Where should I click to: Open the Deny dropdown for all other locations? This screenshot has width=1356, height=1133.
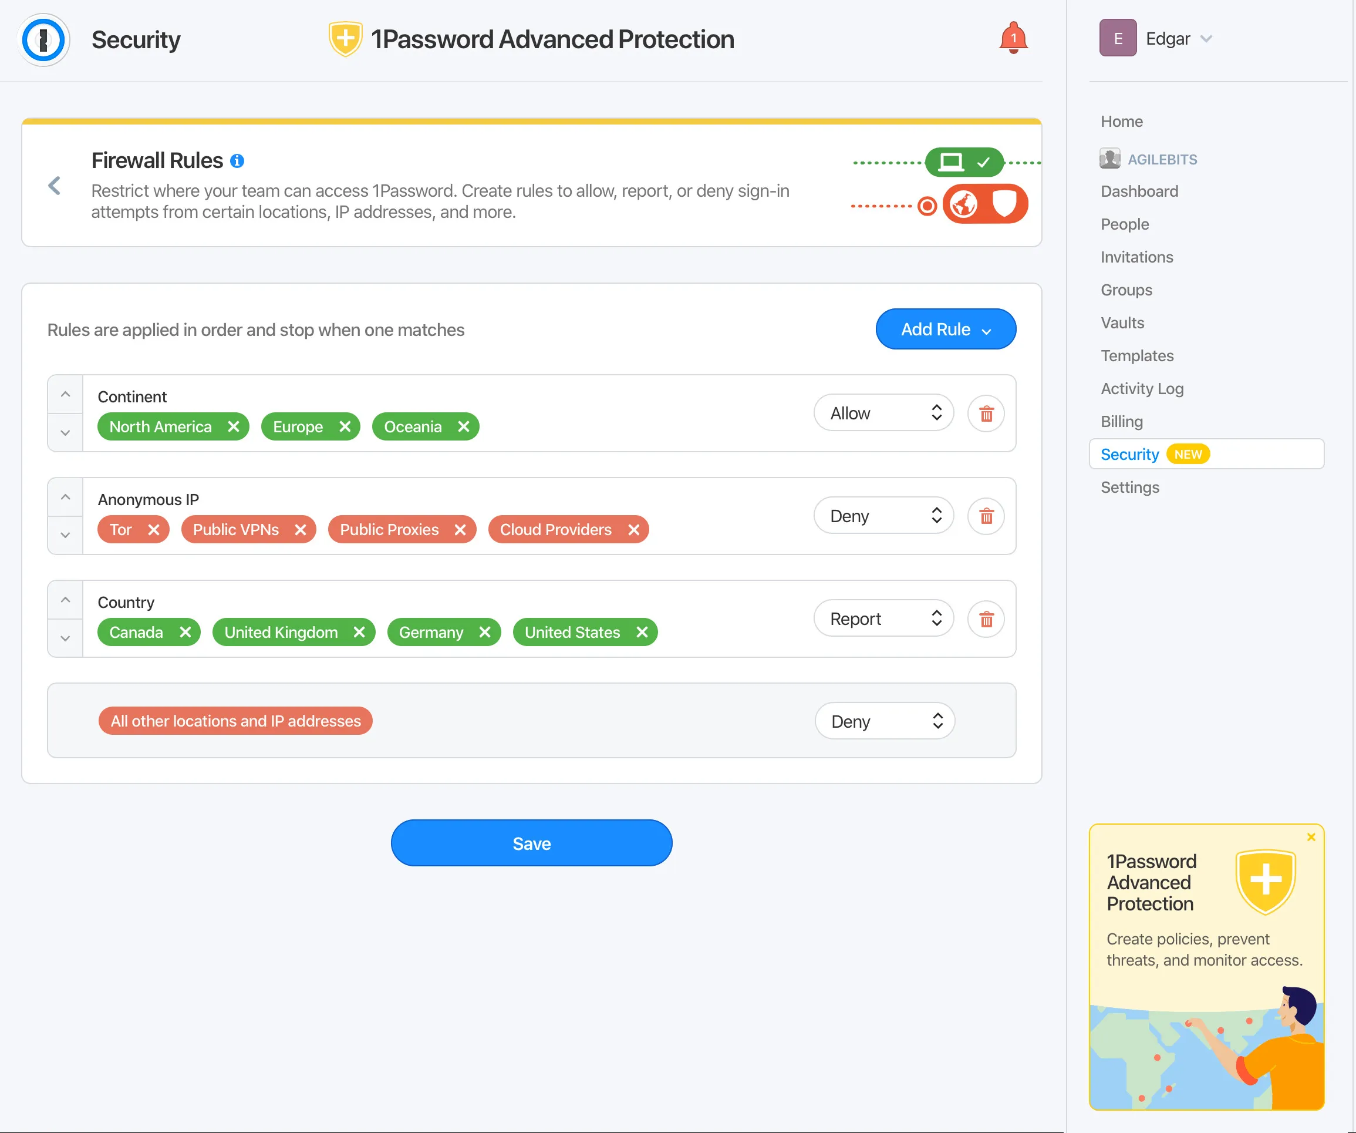coord(885,721)
